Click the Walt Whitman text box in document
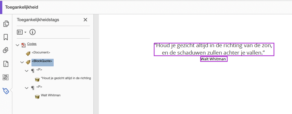The width and height of the screenshot is (292, 114). pos(214,59)
